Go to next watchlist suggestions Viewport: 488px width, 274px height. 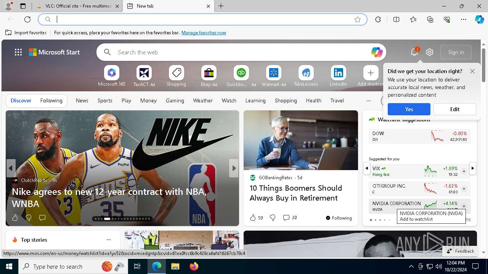473,168
